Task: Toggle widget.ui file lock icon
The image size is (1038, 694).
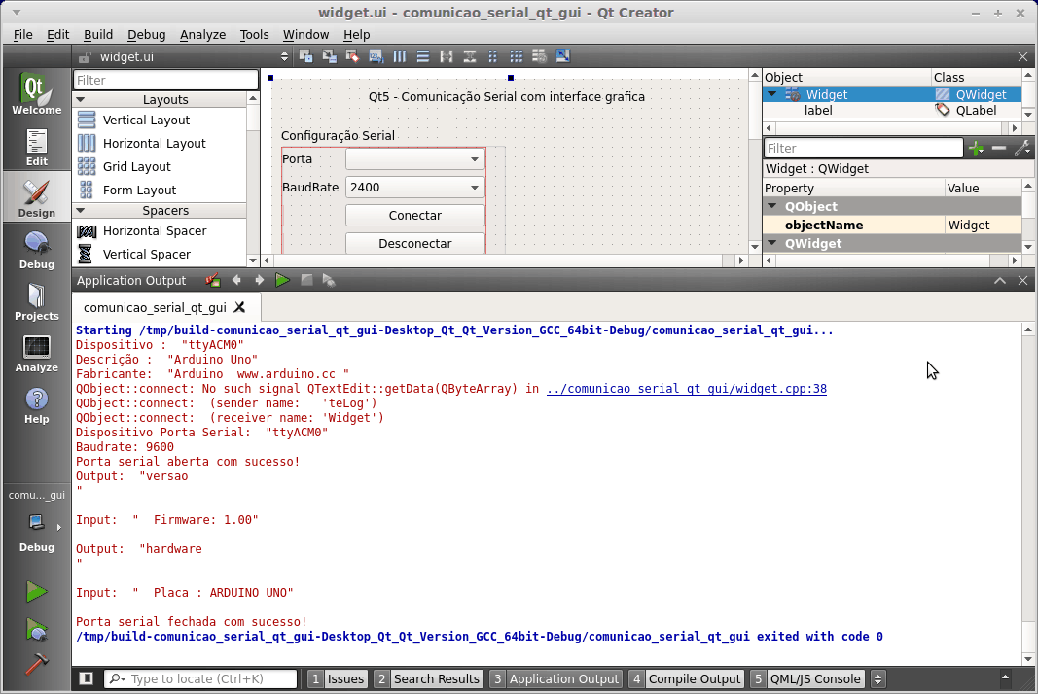Action: pyautogui.click(x=84, y=57)
